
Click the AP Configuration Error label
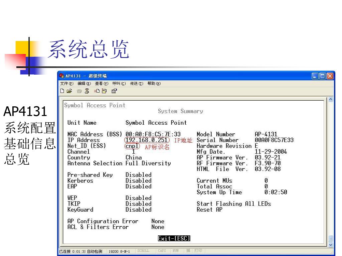[103, 221]
